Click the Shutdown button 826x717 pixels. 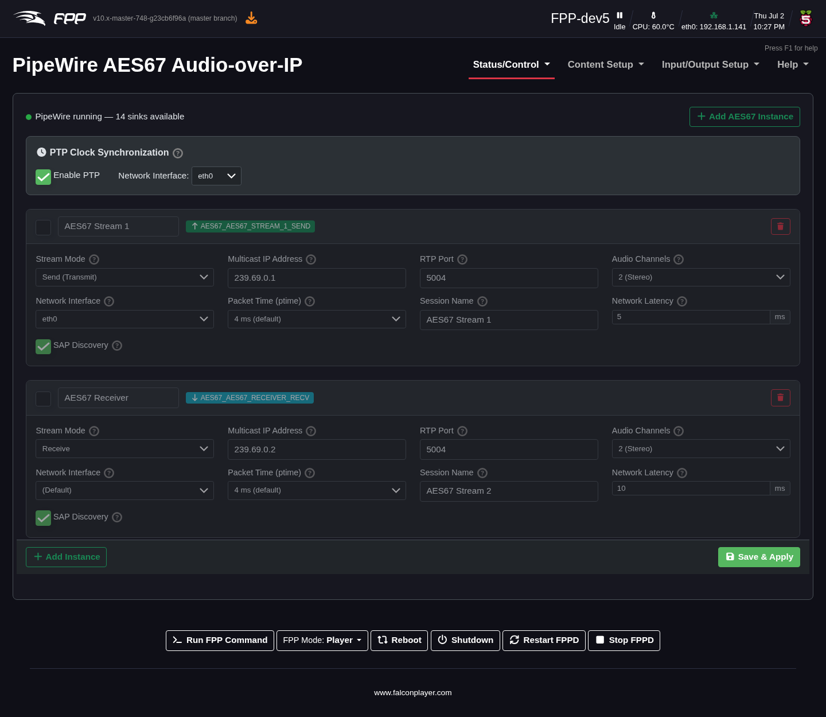click(x=465, y=640)
